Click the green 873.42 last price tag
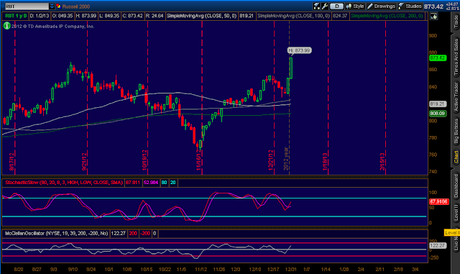This screenshot has width=460, height=274. [x=438, y=58]
